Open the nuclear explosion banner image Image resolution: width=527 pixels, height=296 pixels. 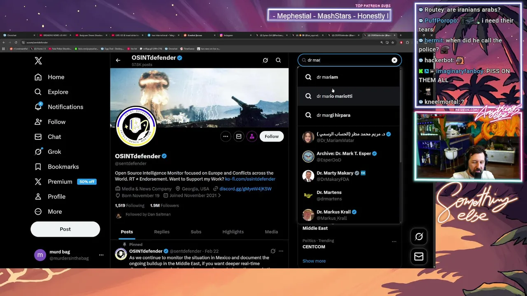199,97
